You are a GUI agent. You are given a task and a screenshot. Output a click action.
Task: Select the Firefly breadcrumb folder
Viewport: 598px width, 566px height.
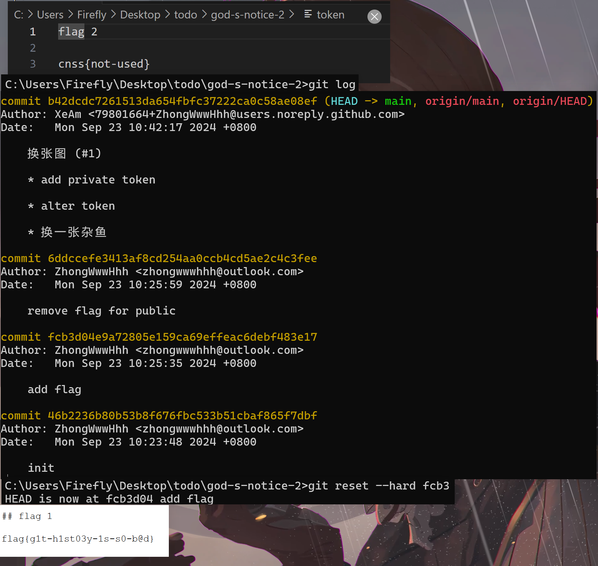coord(92,15)
